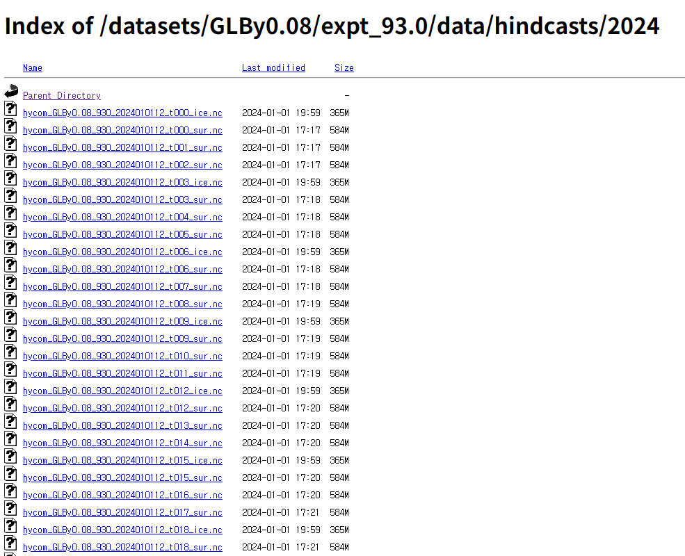Sort listing by Name column header
This screenshot has height=556, width=685.
click(32, 67)
